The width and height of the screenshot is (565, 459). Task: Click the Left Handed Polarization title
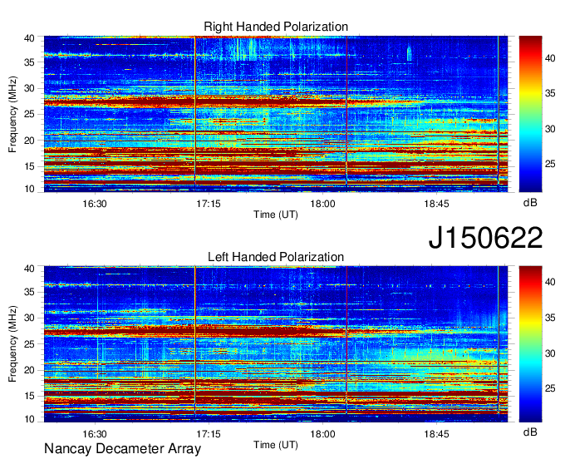coord(276,257)
